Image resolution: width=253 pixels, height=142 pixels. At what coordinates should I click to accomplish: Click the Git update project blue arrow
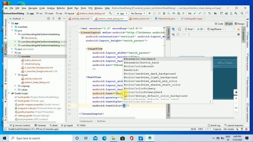click(x=195, y=13)
